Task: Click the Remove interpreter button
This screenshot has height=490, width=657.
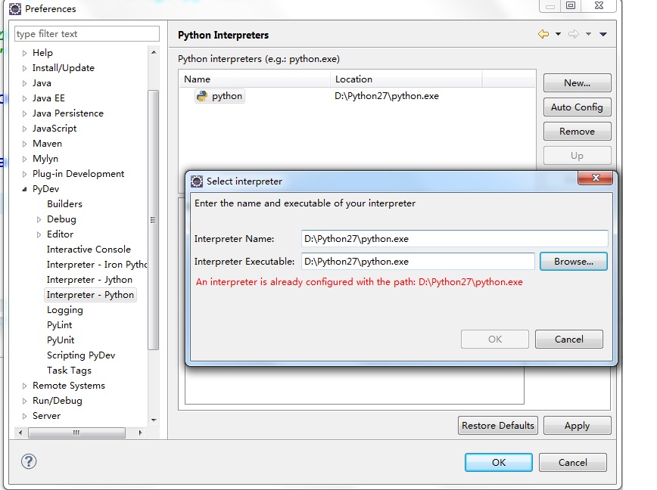Action: coord(577,132)
